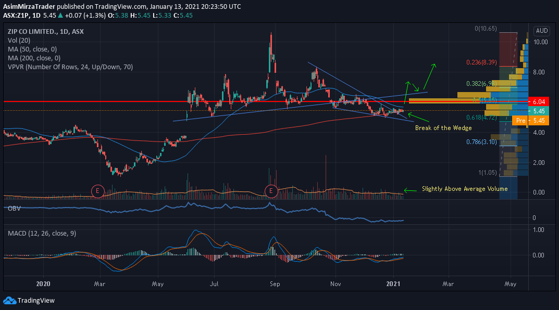Viewport: 559px width, 310px height.
Task: Click the Jul label on the time axis
Action: click(x=214, y=284)
